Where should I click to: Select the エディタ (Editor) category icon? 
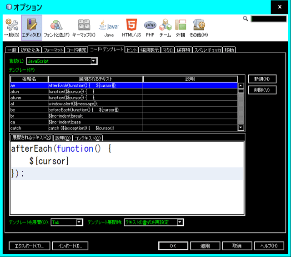[x=31, y=27]
